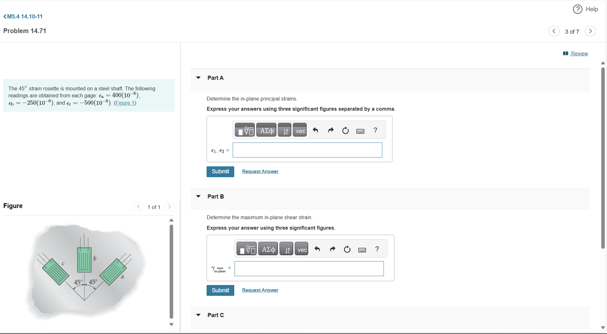Open help question mark in Part A toolbar
607x334 pixels.
tap(375, 130)
